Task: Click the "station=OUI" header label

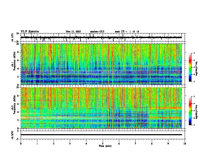Action: pyautogui.click(x=97, y=32)
